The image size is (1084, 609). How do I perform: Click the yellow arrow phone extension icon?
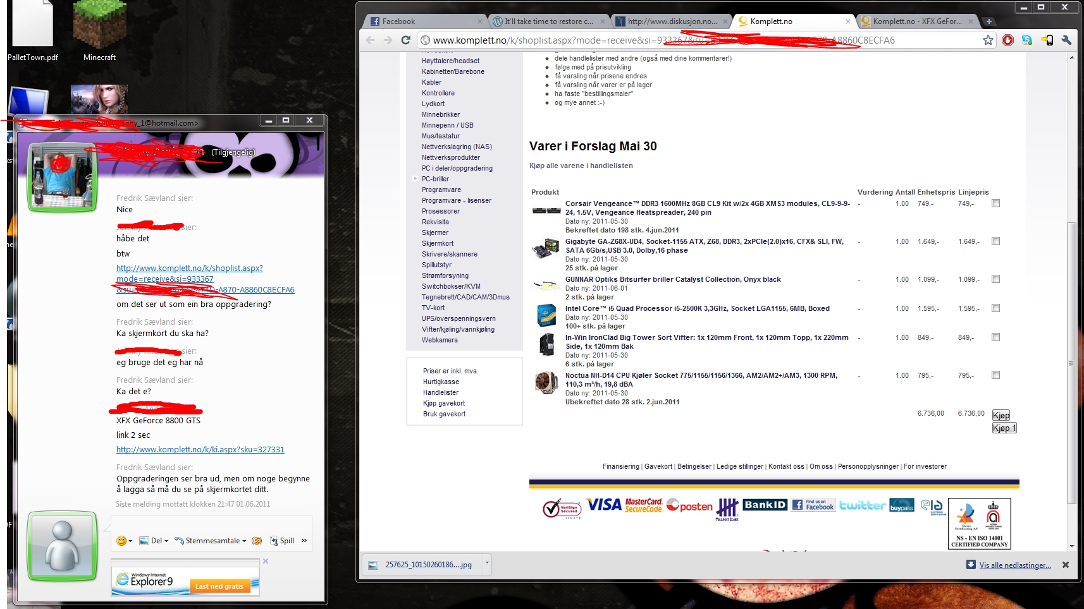coord(1047,40)
